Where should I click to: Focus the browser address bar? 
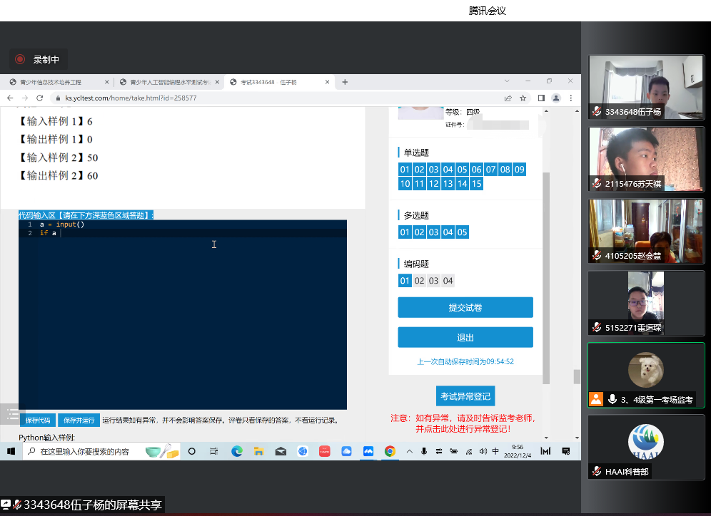point(276,98)
